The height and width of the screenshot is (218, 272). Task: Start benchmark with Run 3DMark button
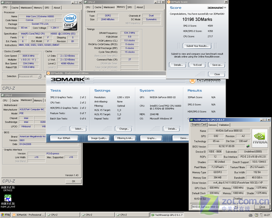64,138
